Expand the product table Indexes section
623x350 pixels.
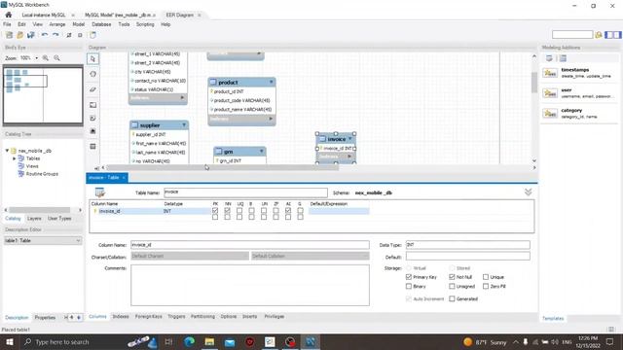[271, 119]
